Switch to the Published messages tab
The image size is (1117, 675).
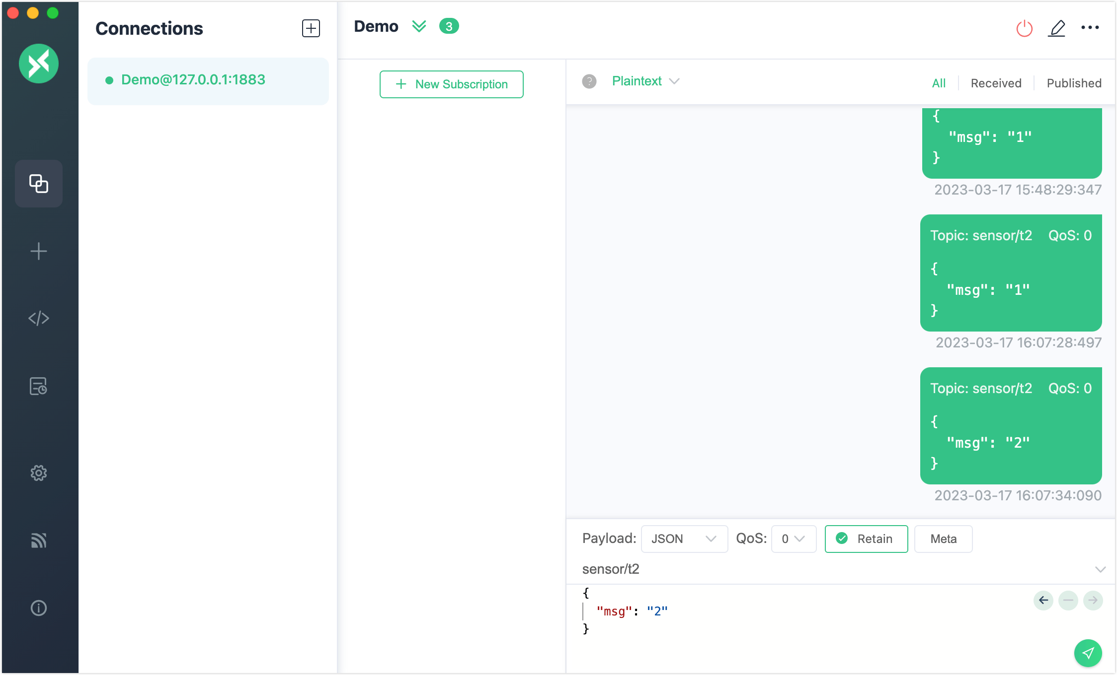(x=1074, y=83)
